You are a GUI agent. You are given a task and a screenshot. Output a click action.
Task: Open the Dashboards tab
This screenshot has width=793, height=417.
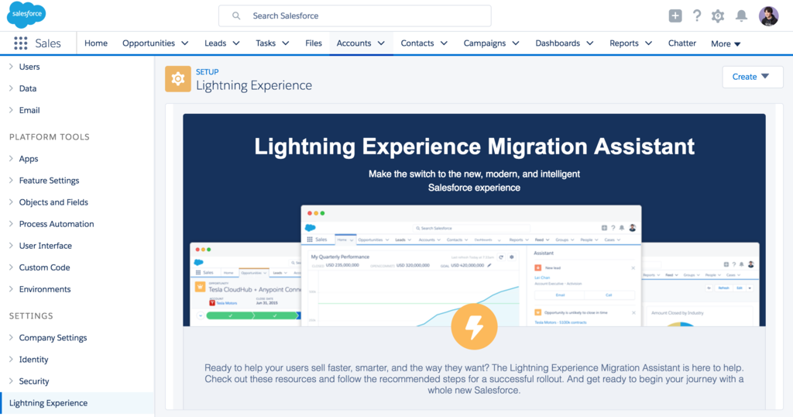[558, 43]
